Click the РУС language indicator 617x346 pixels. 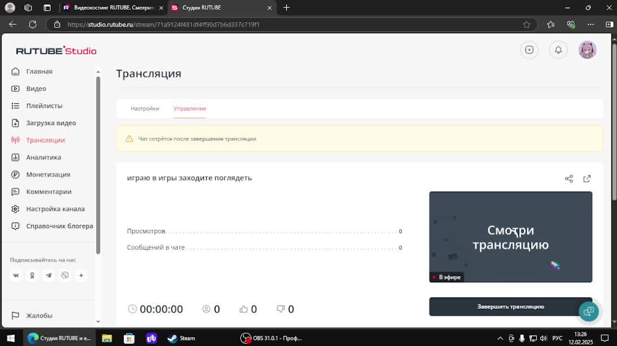click(557, 338)
